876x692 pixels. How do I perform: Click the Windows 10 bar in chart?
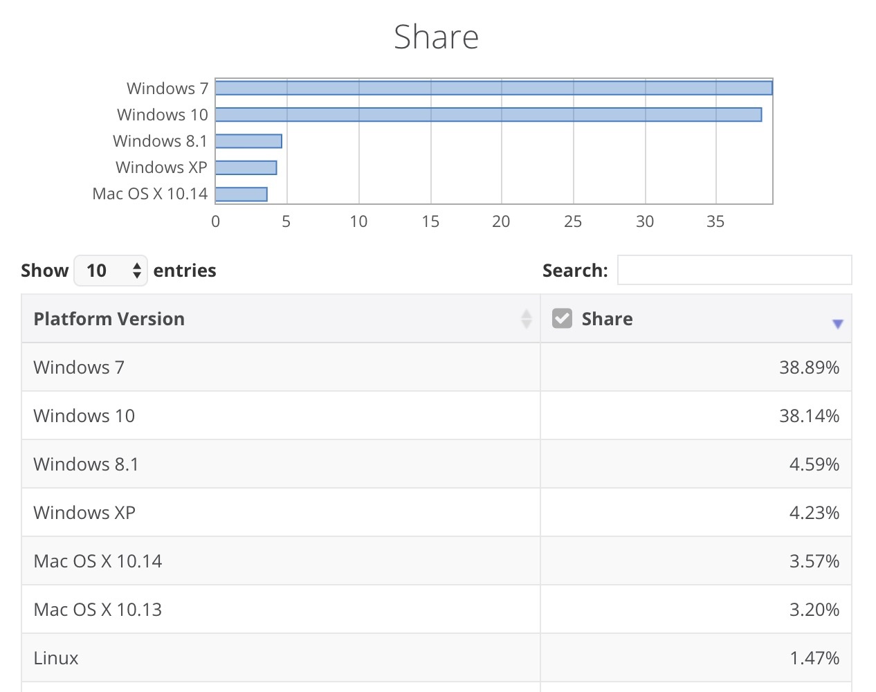pyautogui.click(x=488, y=115)
